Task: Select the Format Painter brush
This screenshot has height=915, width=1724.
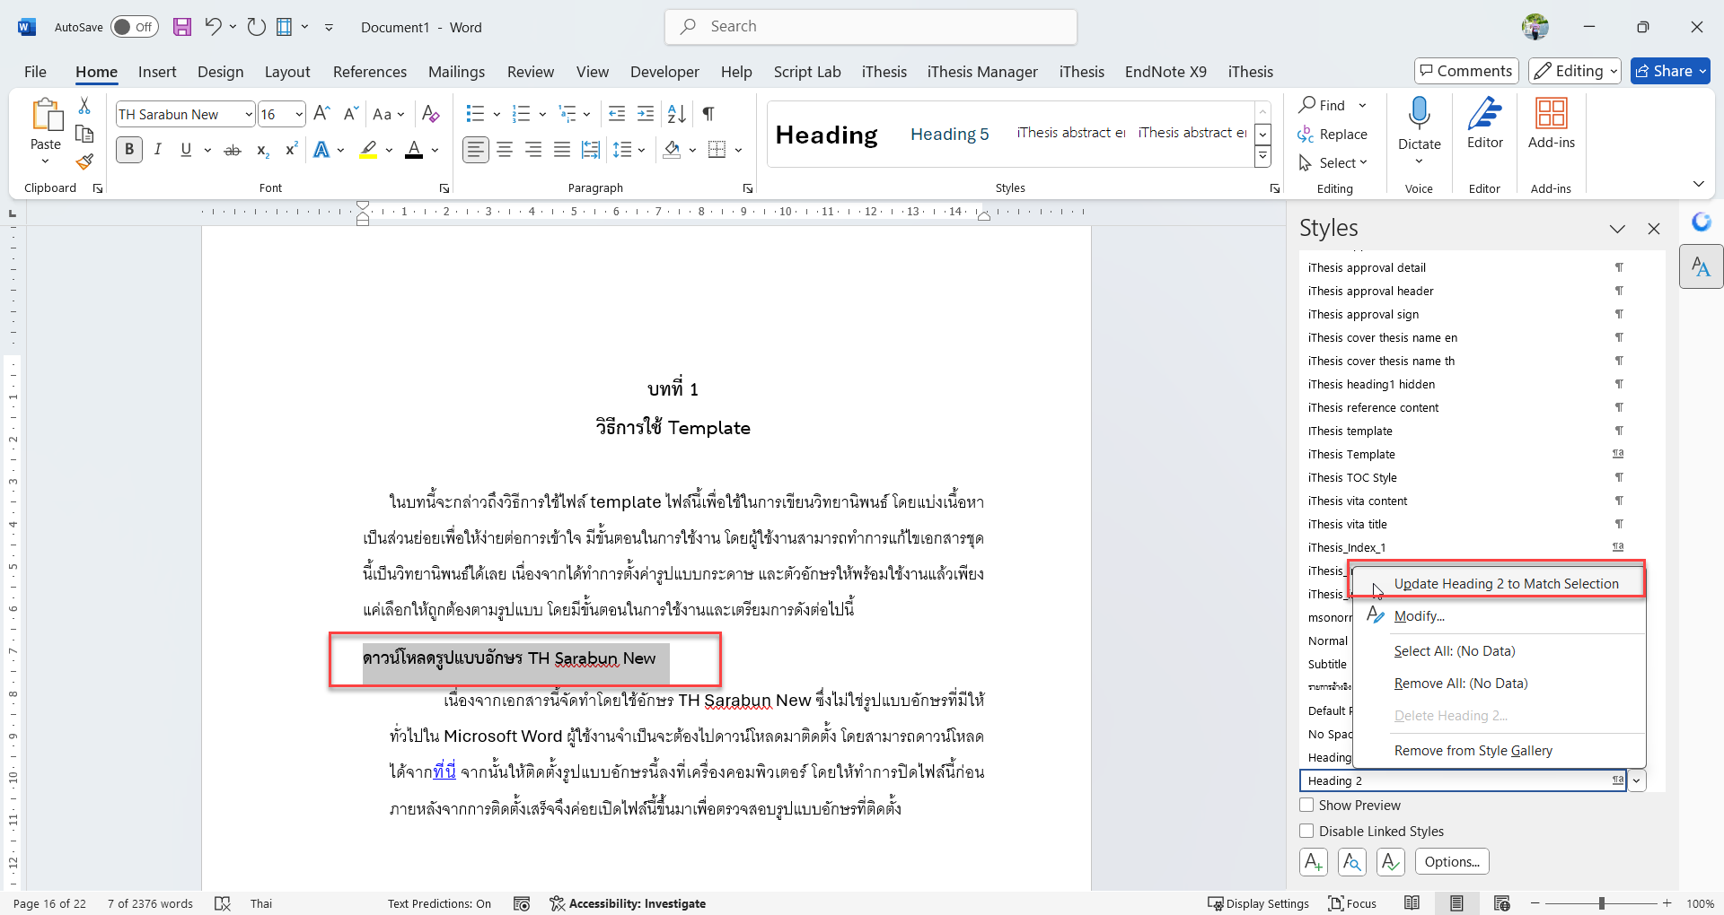Action: click(84, 162)
